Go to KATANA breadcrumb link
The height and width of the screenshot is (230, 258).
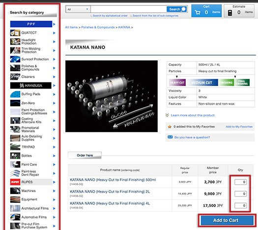[124, 28]
